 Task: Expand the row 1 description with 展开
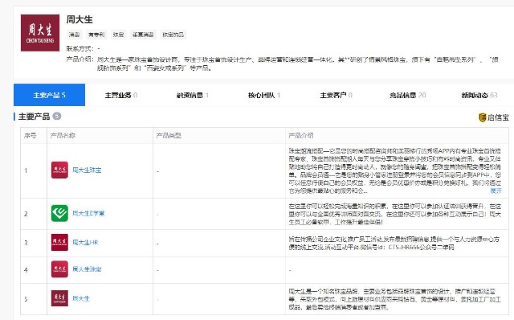[496, 191]
